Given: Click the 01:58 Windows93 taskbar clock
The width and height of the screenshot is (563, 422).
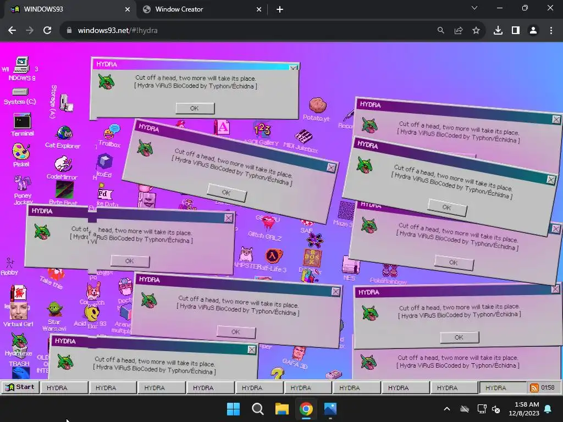Looking at the screenshot, I should pos(548,387).
